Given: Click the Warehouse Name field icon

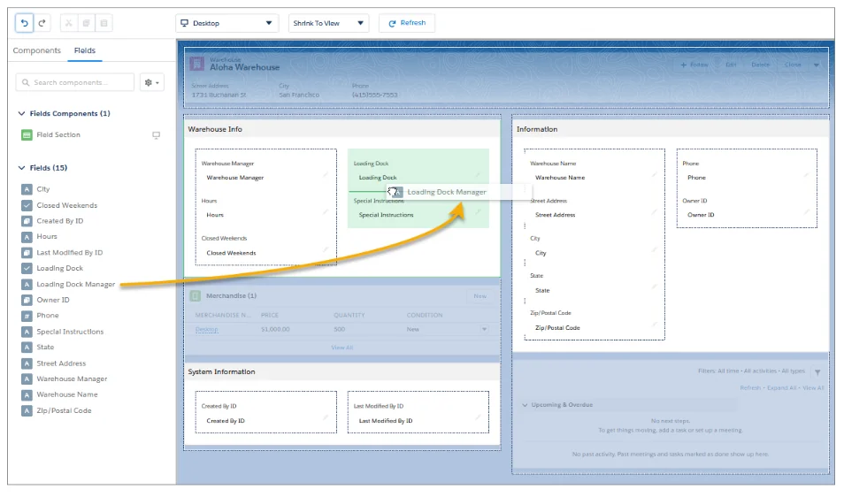Looking at the screenshot, I should coord(27,394).
